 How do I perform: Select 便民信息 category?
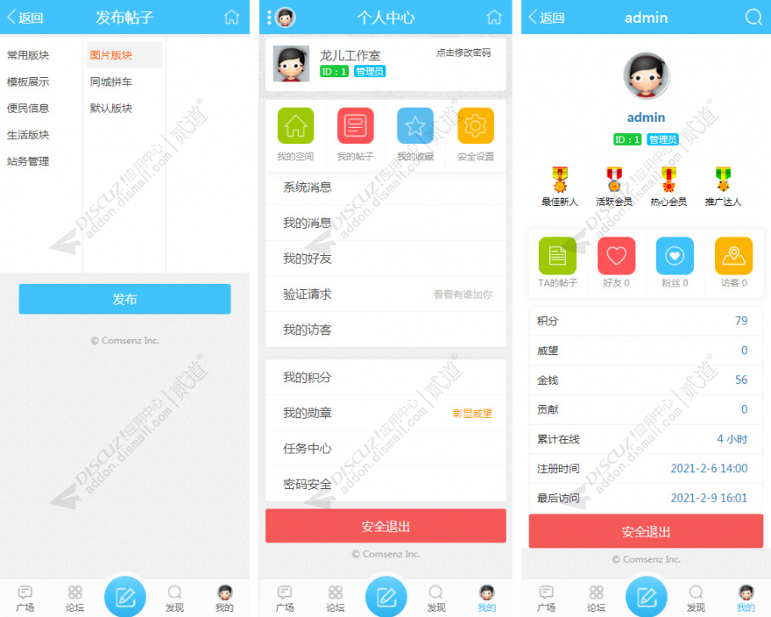click(x=28, y=108)
